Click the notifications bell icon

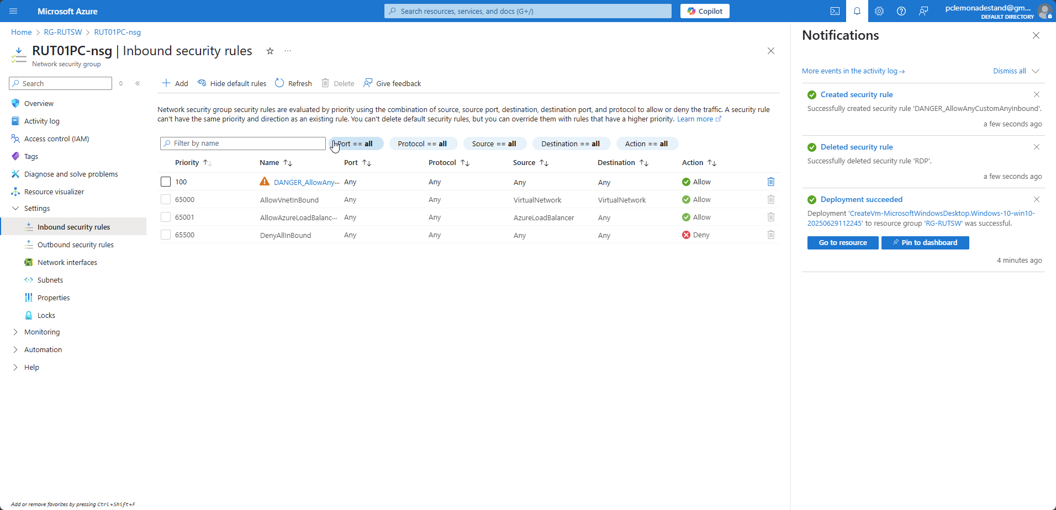click(x=857, y=11)
